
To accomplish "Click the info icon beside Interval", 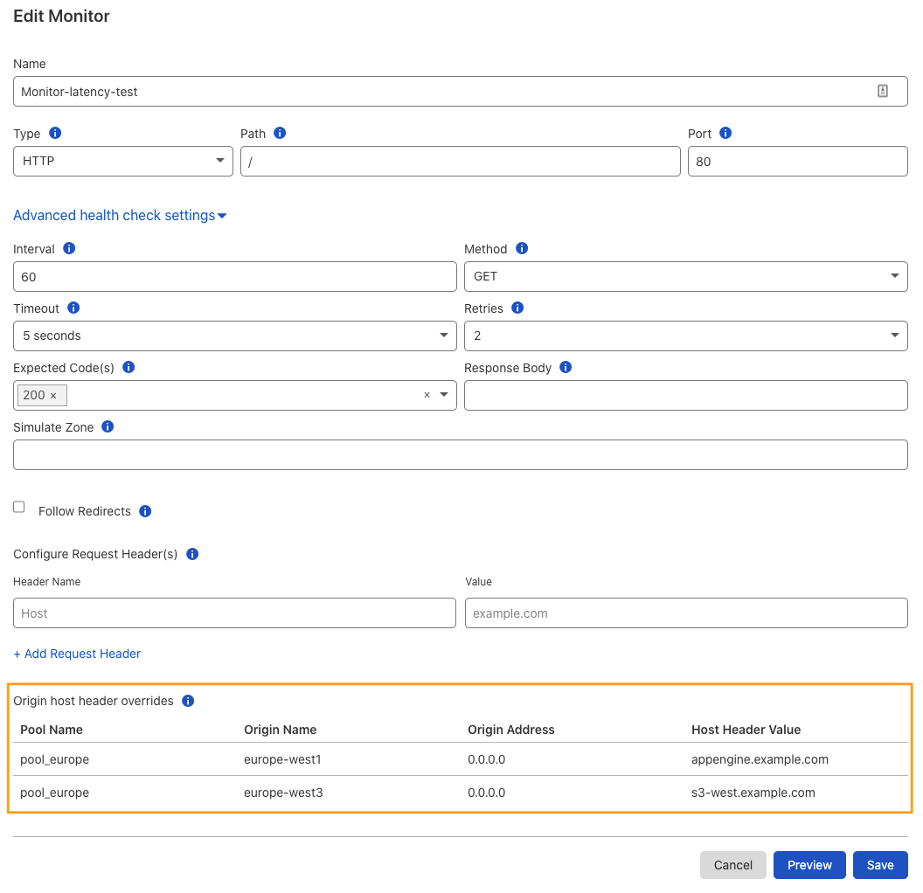I will pos(69,248).
